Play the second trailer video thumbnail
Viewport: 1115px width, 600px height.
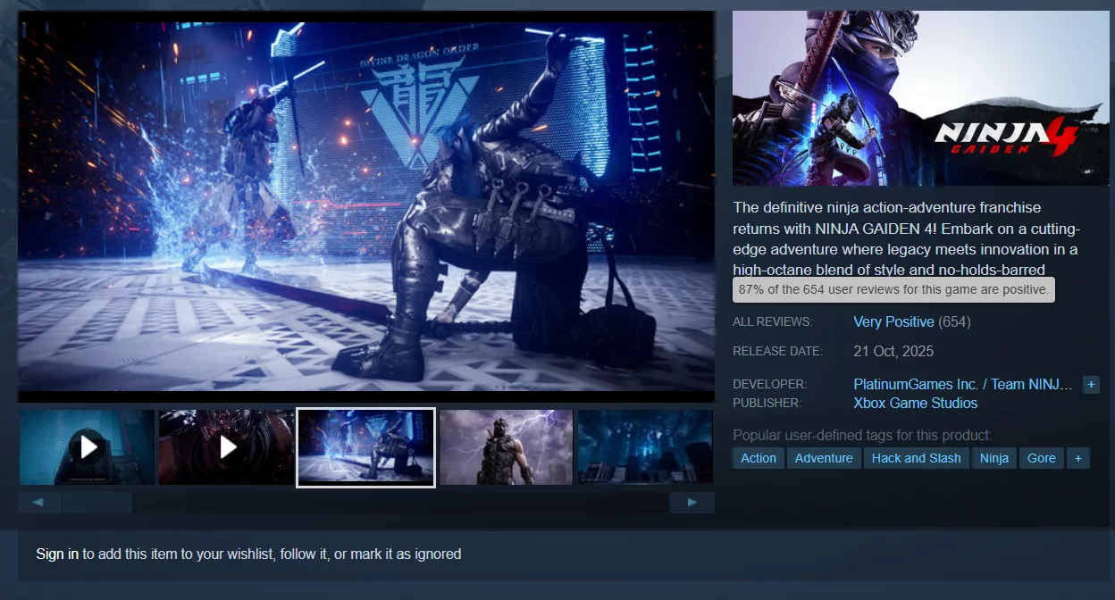coord(227,446)
